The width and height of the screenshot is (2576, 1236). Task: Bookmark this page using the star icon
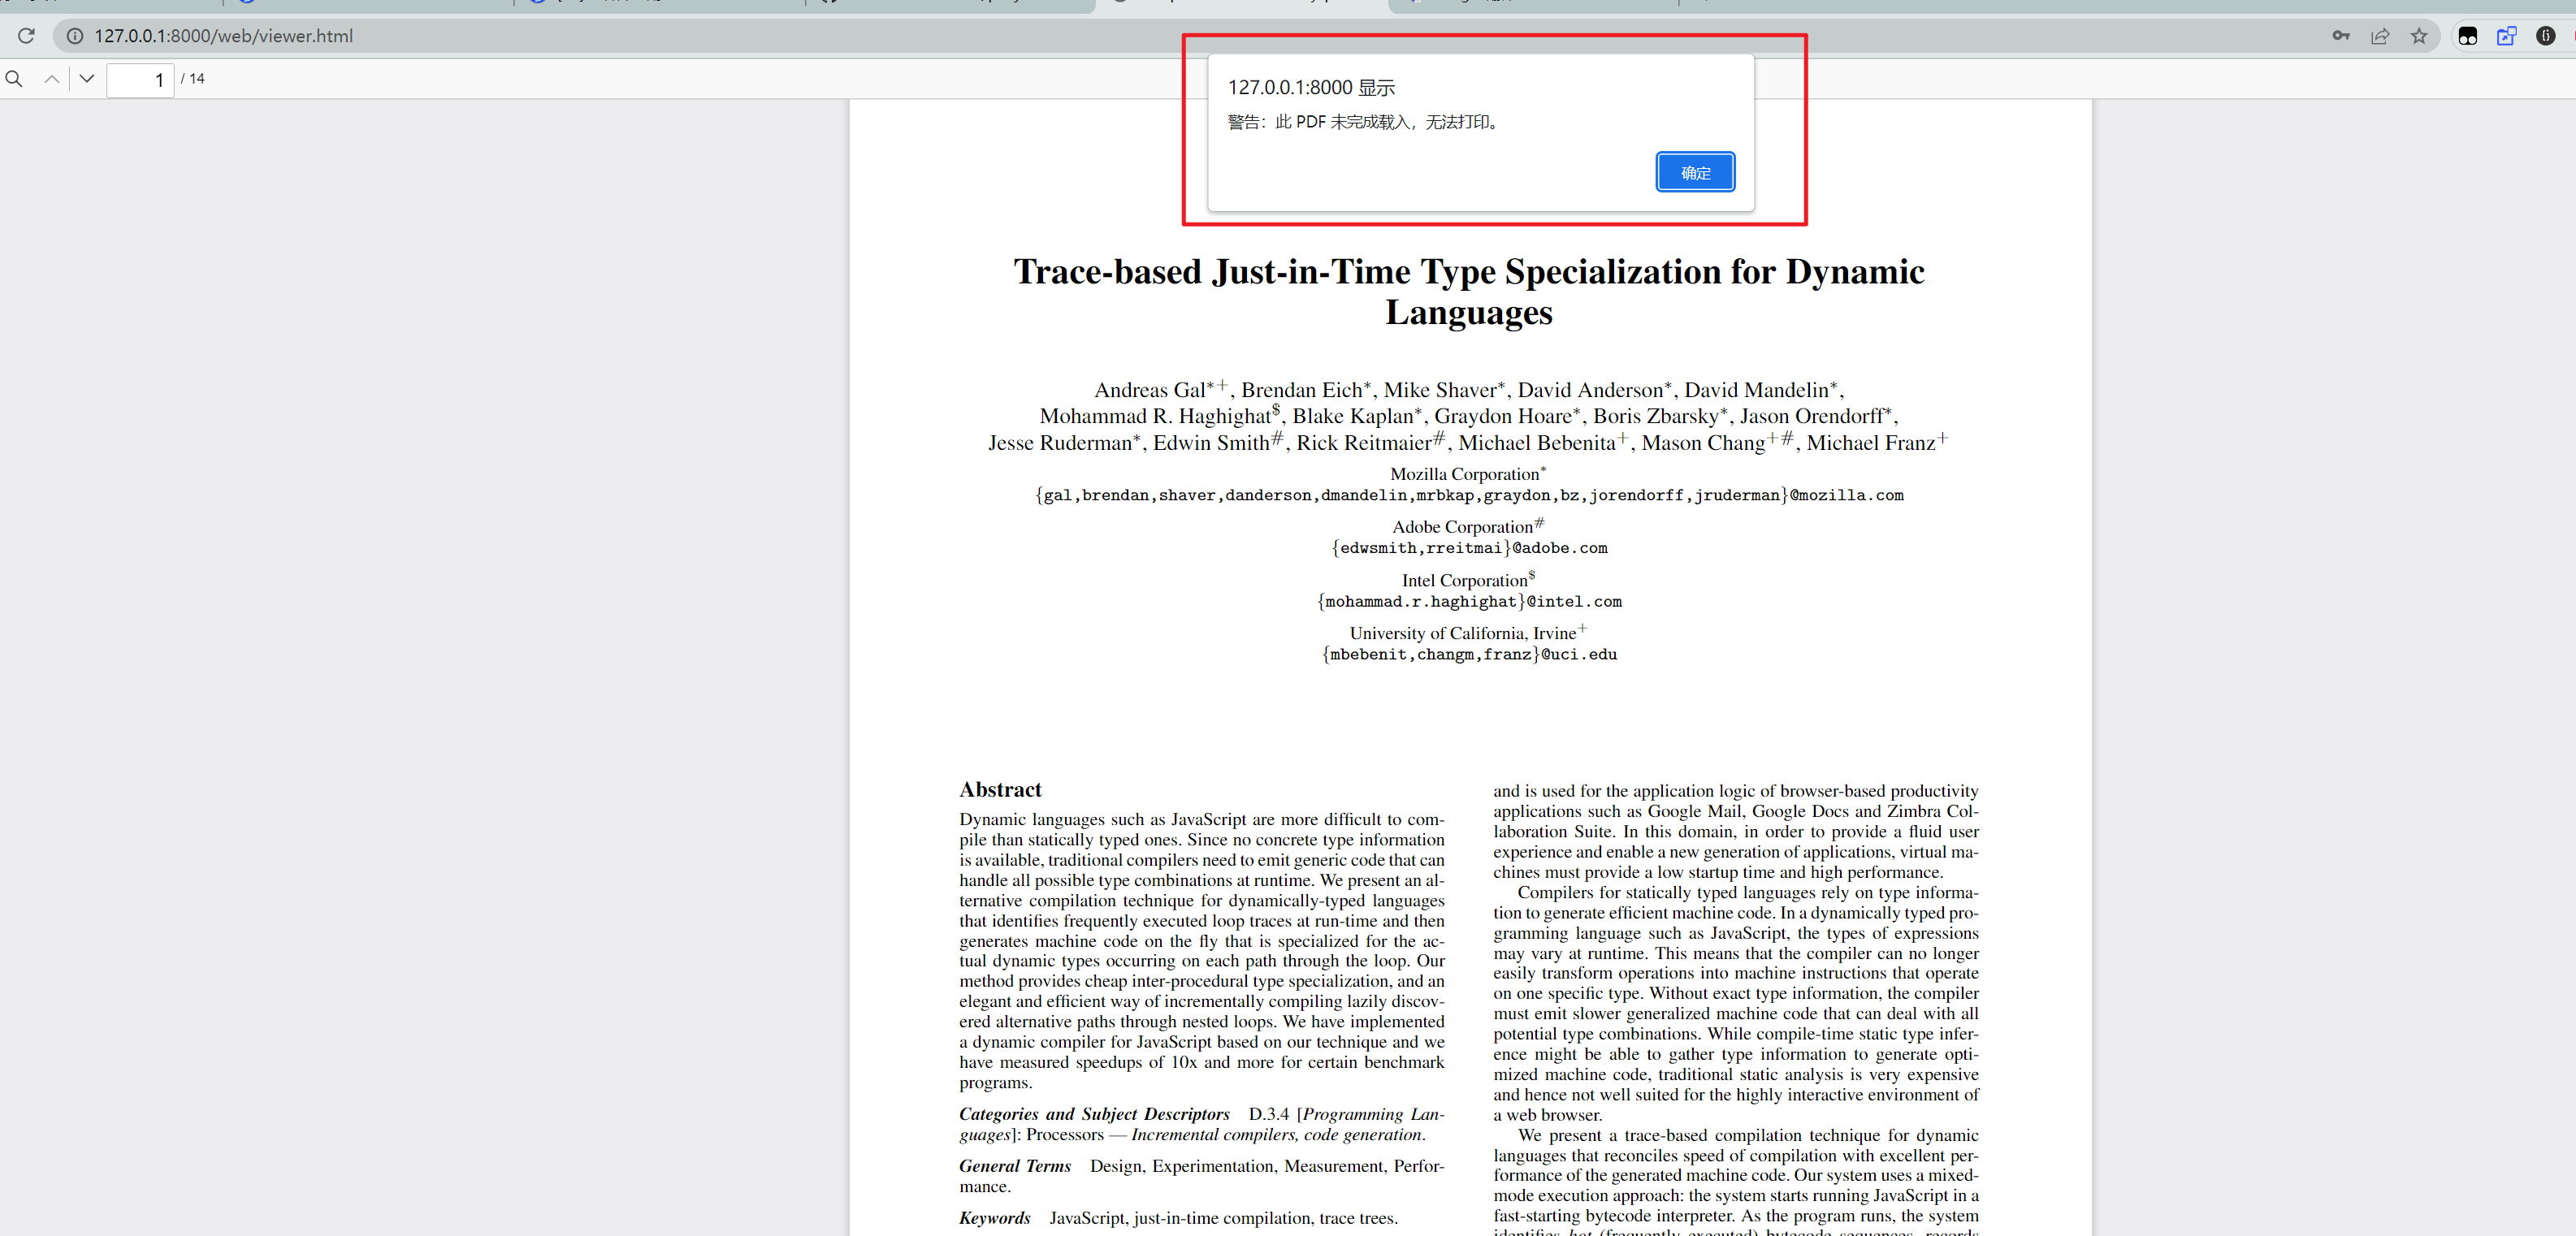click(x=2420, y=36)
